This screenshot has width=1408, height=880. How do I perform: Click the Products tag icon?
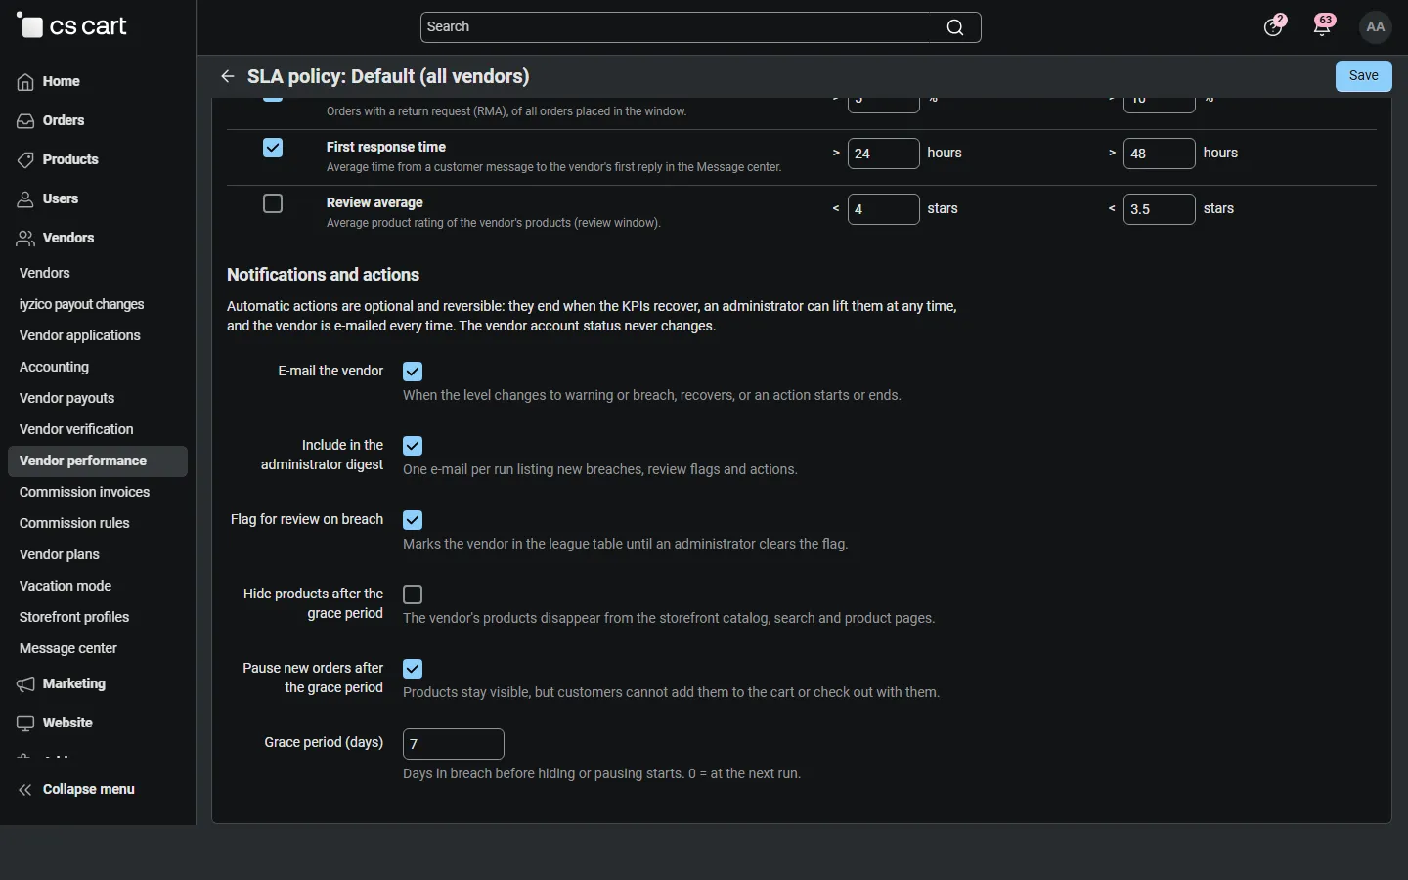[25, 160]
